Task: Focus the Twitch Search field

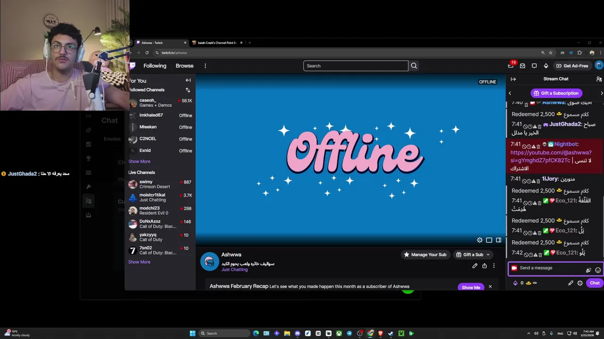Action: (x=356, y=66)
